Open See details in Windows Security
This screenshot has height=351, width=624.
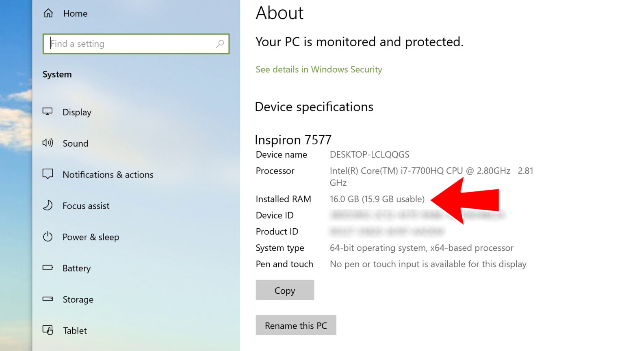pyautogui.click(x=318, y=69)
